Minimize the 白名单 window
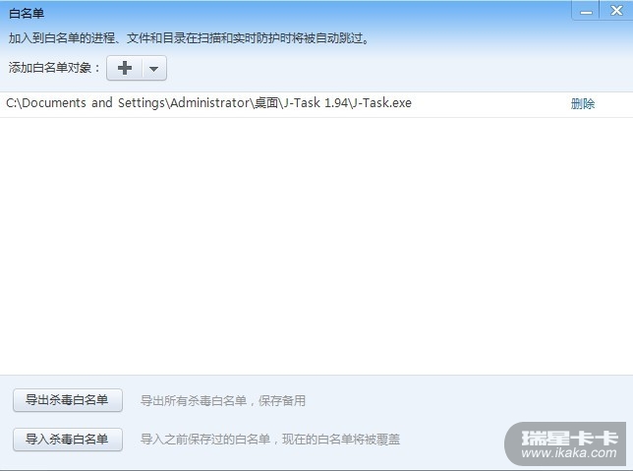Image resolution: width=633 pixels, height=471 pixels. point(586,12)
